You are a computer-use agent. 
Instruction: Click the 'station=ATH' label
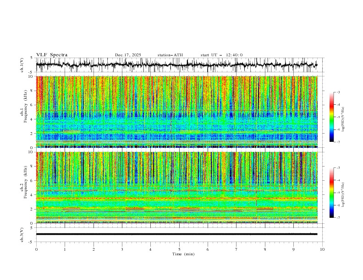[x=170, y=55]
